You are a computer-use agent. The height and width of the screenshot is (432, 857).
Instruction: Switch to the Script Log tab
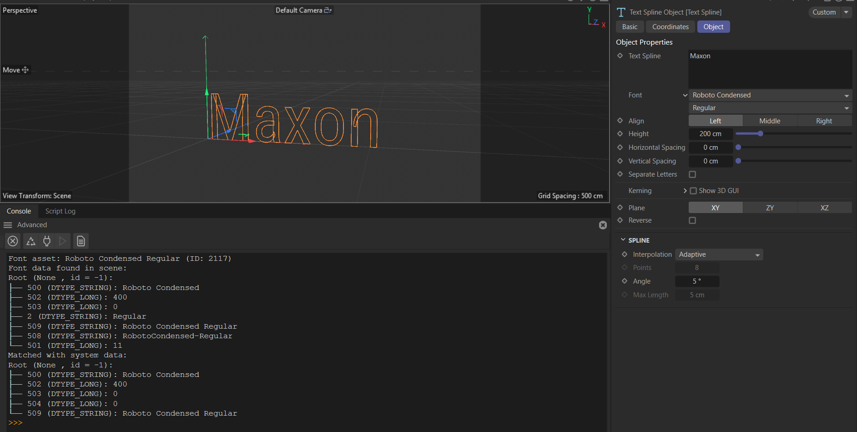60,211
